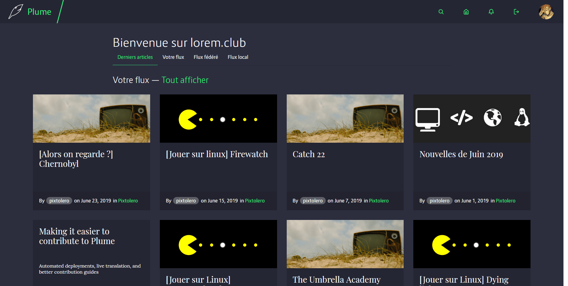568x286 pixels.
Task: Open The Umbrella Academy article title
Action: click(337, 280)
